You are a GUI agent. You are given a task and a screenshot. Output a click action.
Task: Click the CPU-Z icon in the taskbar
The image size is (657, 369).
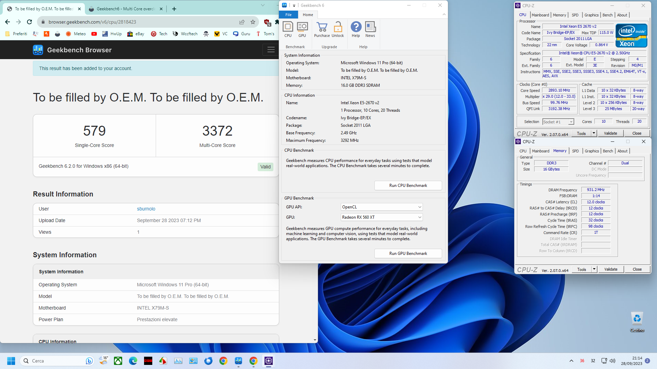click(x=269, y=361)
